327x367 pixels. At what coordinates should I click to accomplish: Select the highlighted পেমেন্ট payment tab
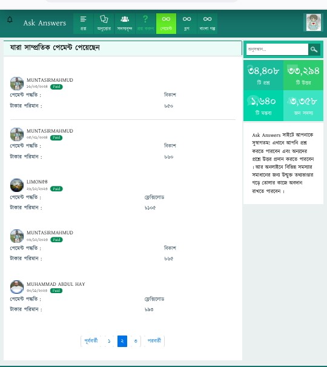(166, 24)
